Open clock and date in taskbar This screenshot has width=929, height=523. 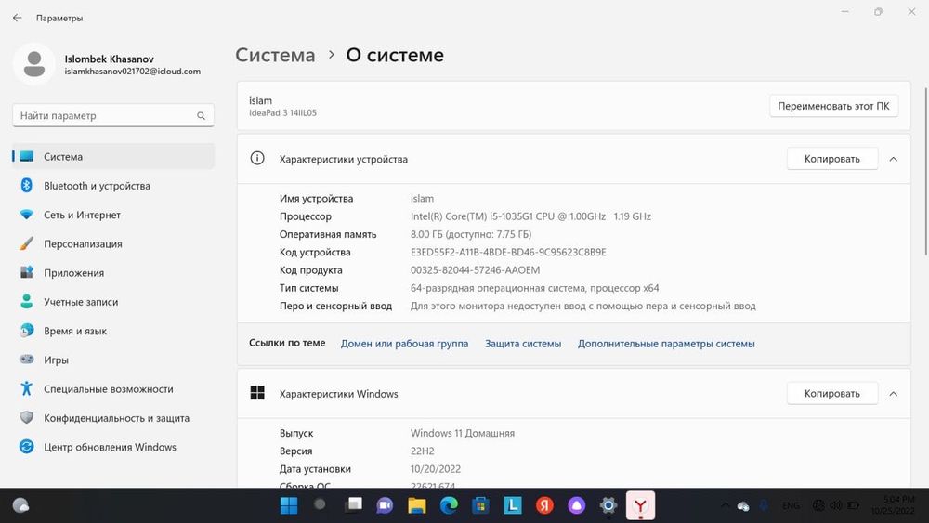pyautogui.click(x=893, y=505)
